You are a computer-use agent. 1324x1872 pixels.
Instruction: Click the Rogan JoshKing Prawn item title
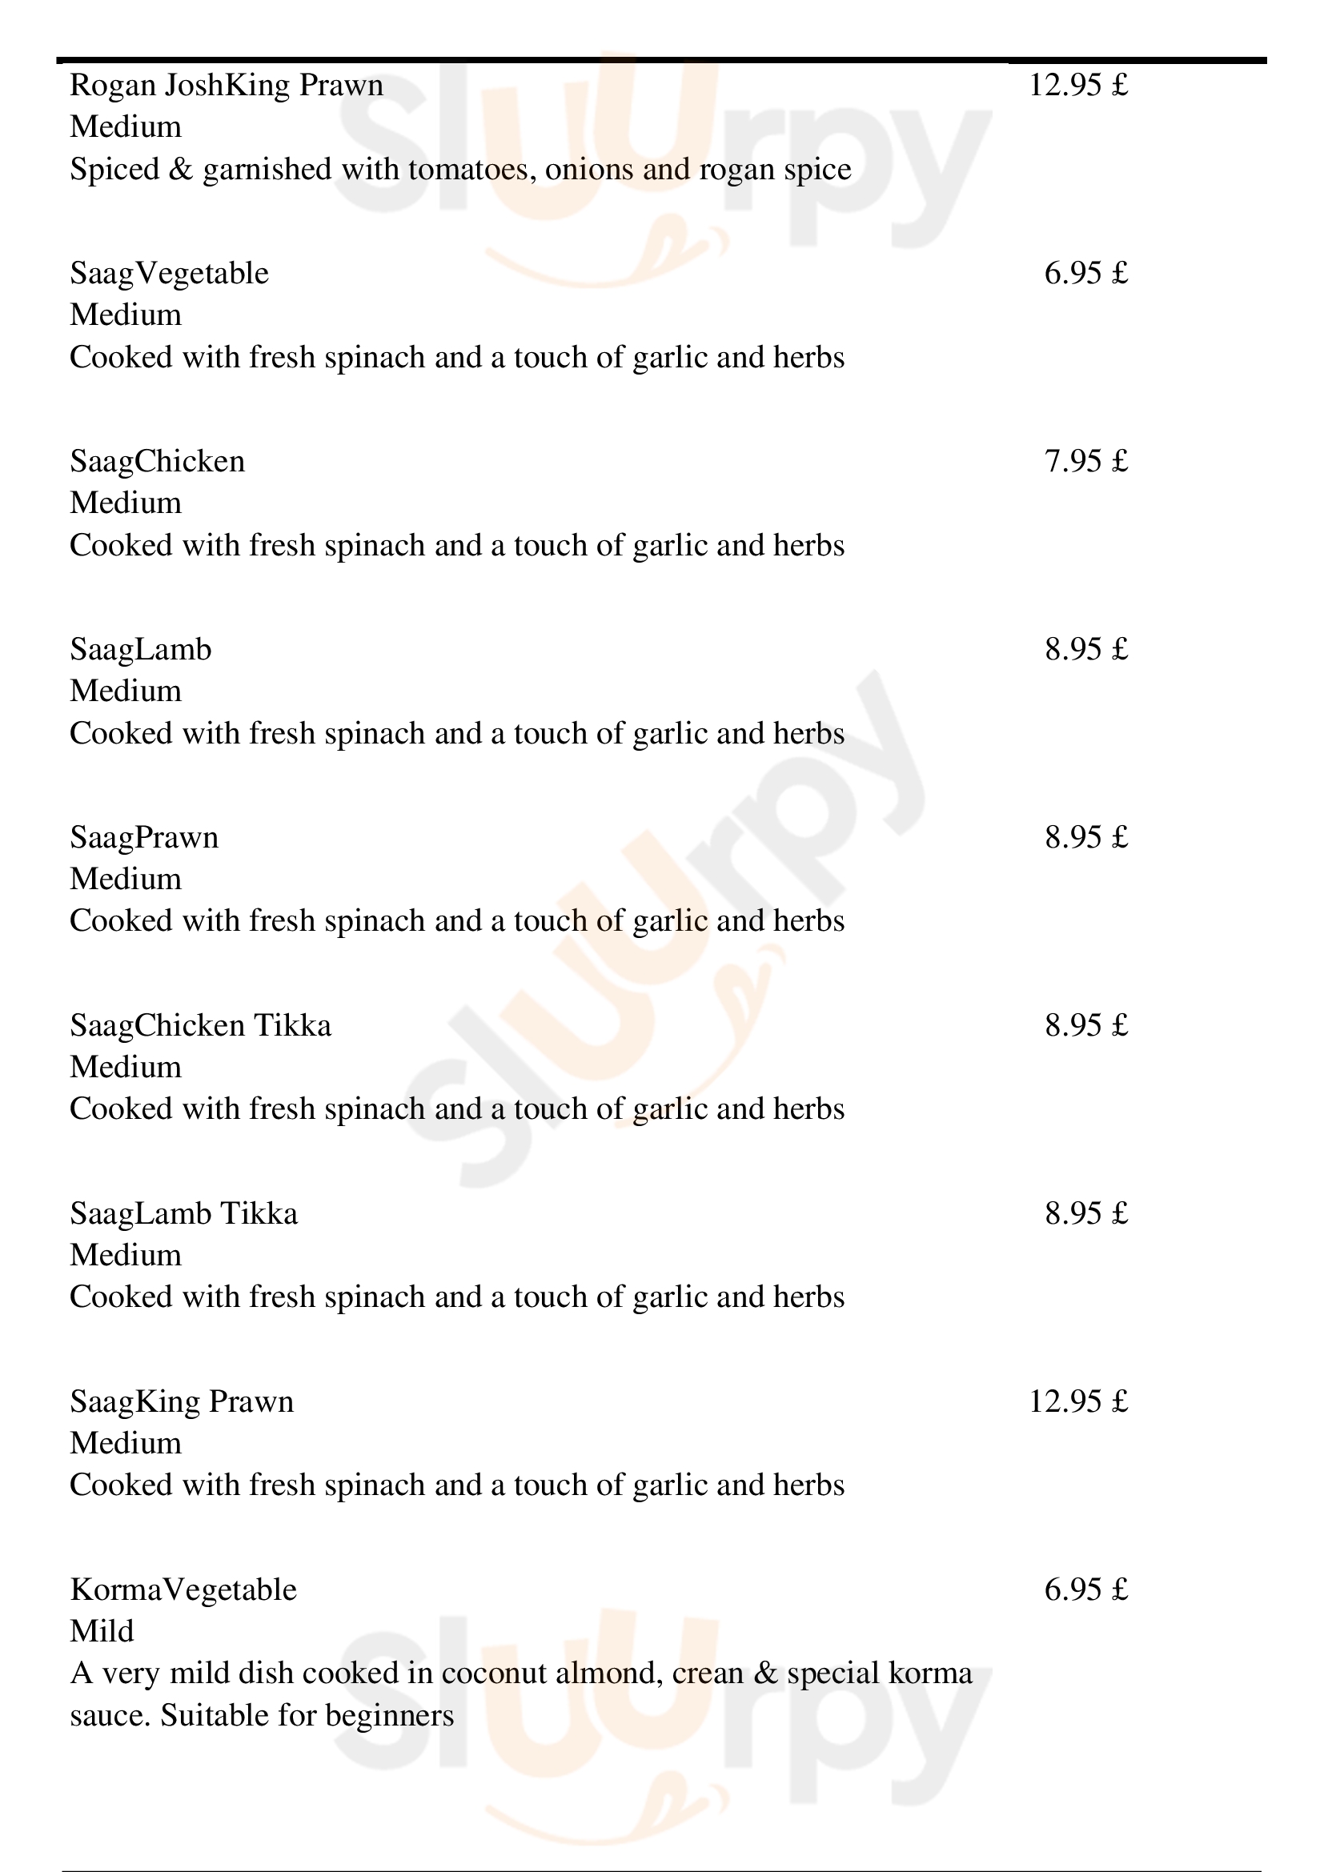(x=227, y=86)
